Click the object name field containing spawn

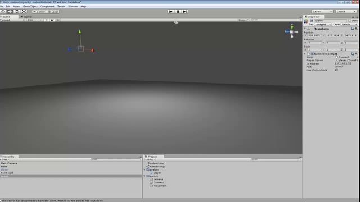tap(330, 21)
